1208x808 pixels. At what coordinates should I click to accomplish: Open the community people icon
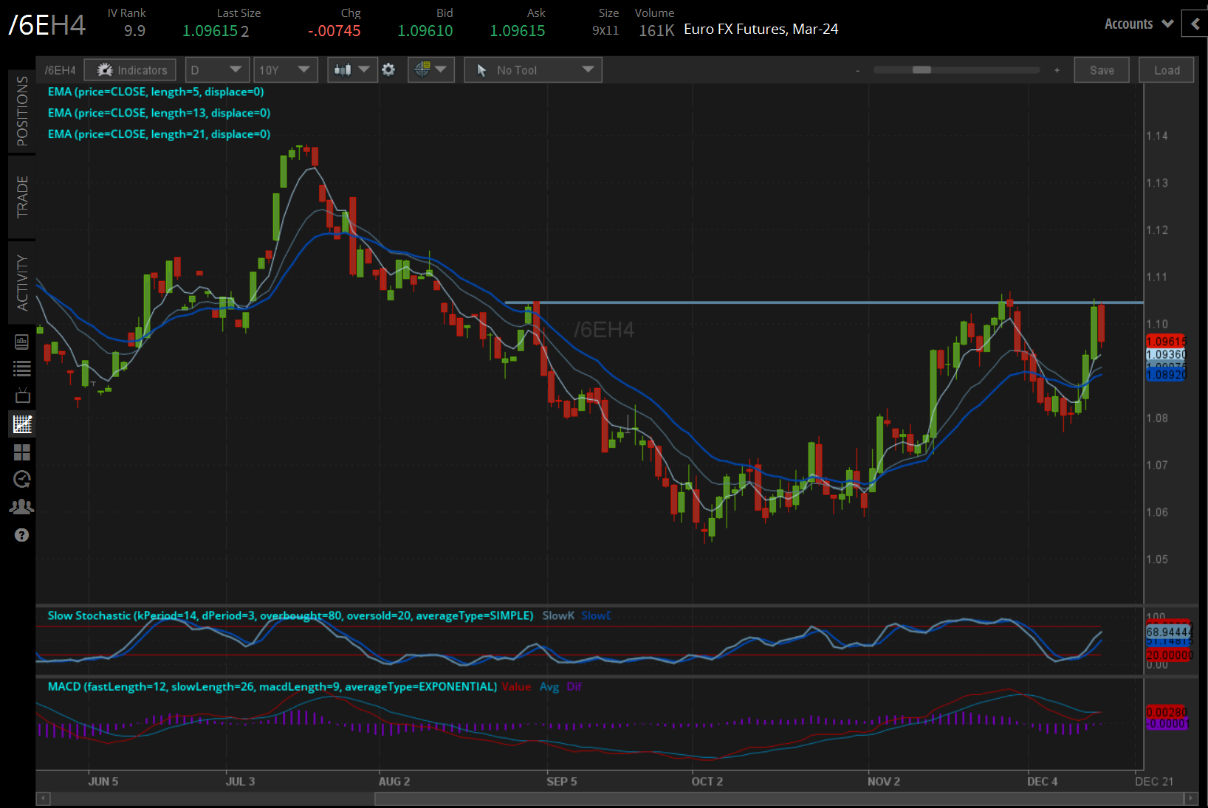pyautogui.click(x=22, y=507)
